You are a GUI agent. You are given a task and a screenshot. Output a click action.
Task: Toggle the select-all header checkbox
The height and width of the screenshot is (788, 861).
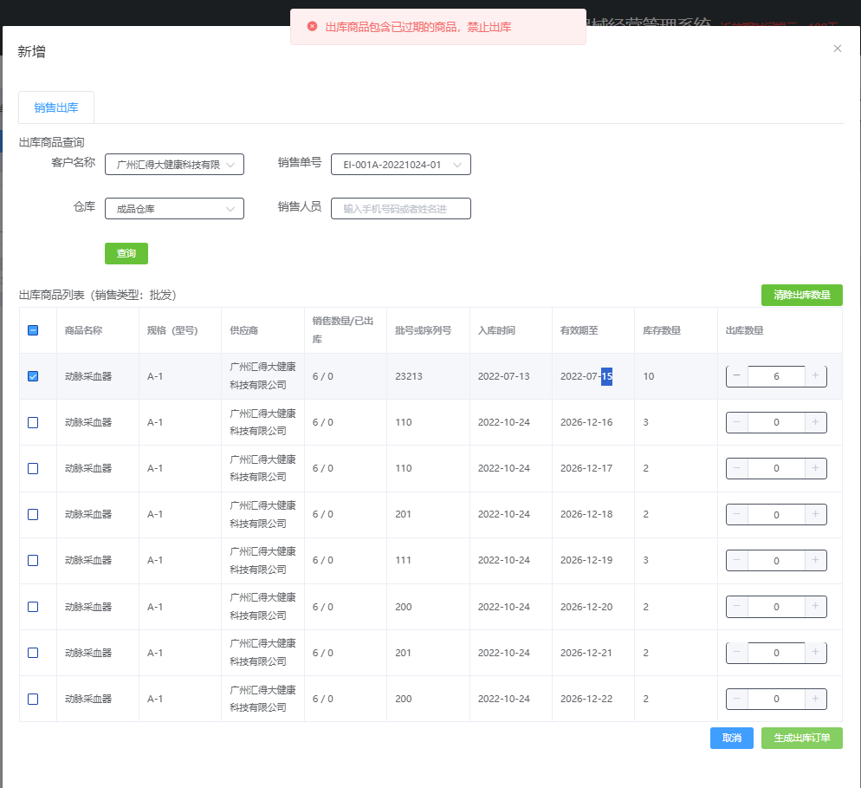pos(33,330)
